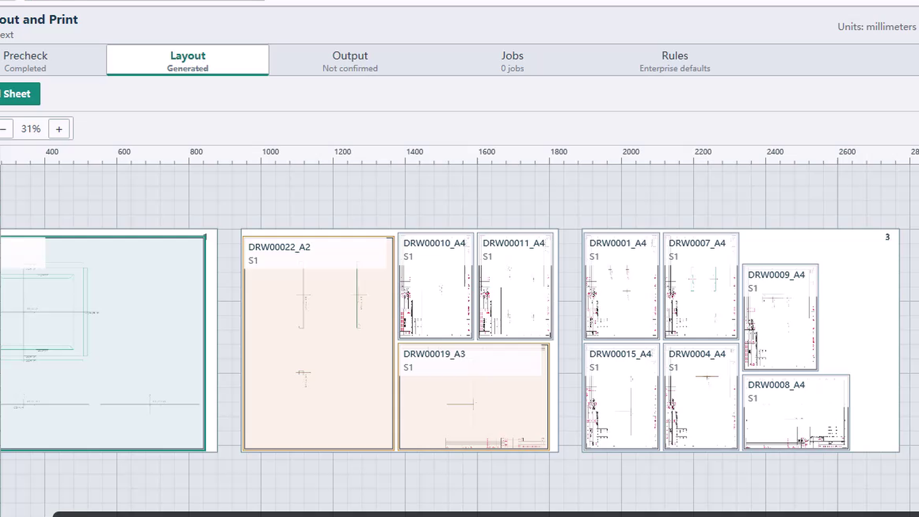Zoom out with the minus button

pyautogui.click(x=5, y=129)
